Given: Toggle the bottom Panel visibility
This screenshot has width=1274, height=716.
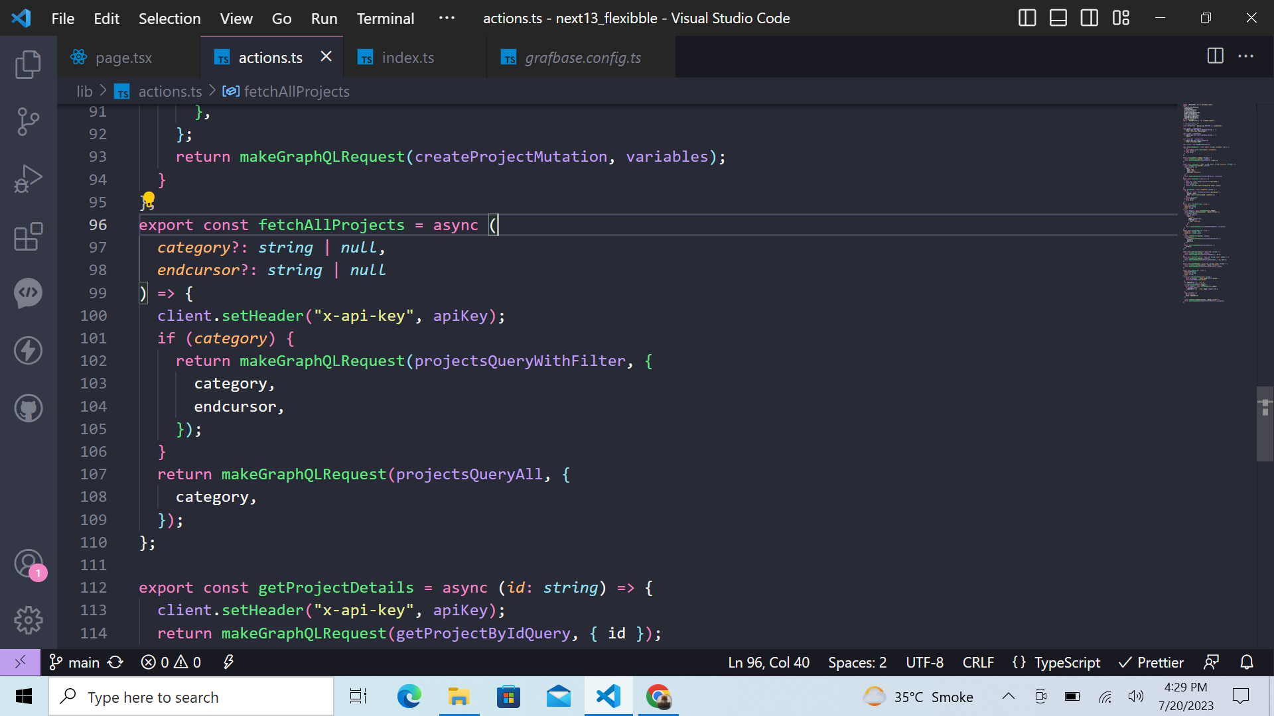Looking at the screenshot, I should pos(1058,18).
